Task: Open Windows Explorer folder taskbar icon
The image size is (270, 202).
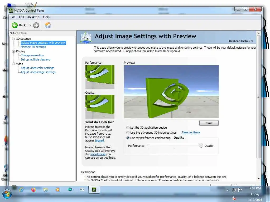Action: tap(46, 190)
